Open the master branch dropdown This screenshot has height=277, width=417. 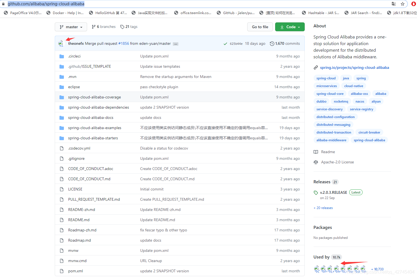(x=71, y=27)
